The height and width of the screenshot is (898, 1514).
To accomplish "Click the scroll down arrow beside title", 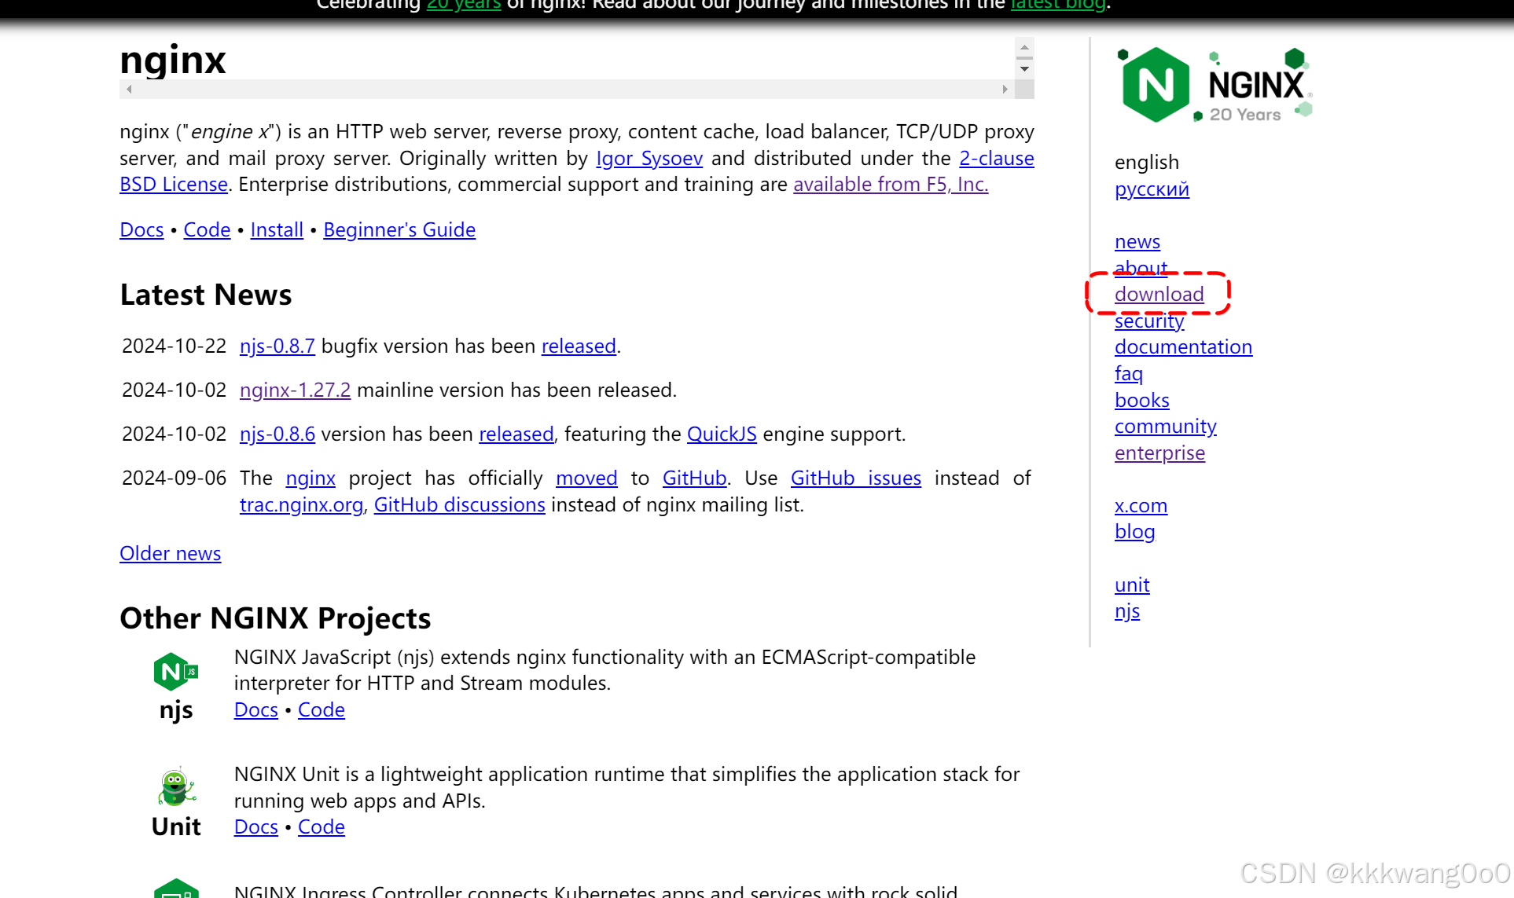I will tap(1024, 69).
